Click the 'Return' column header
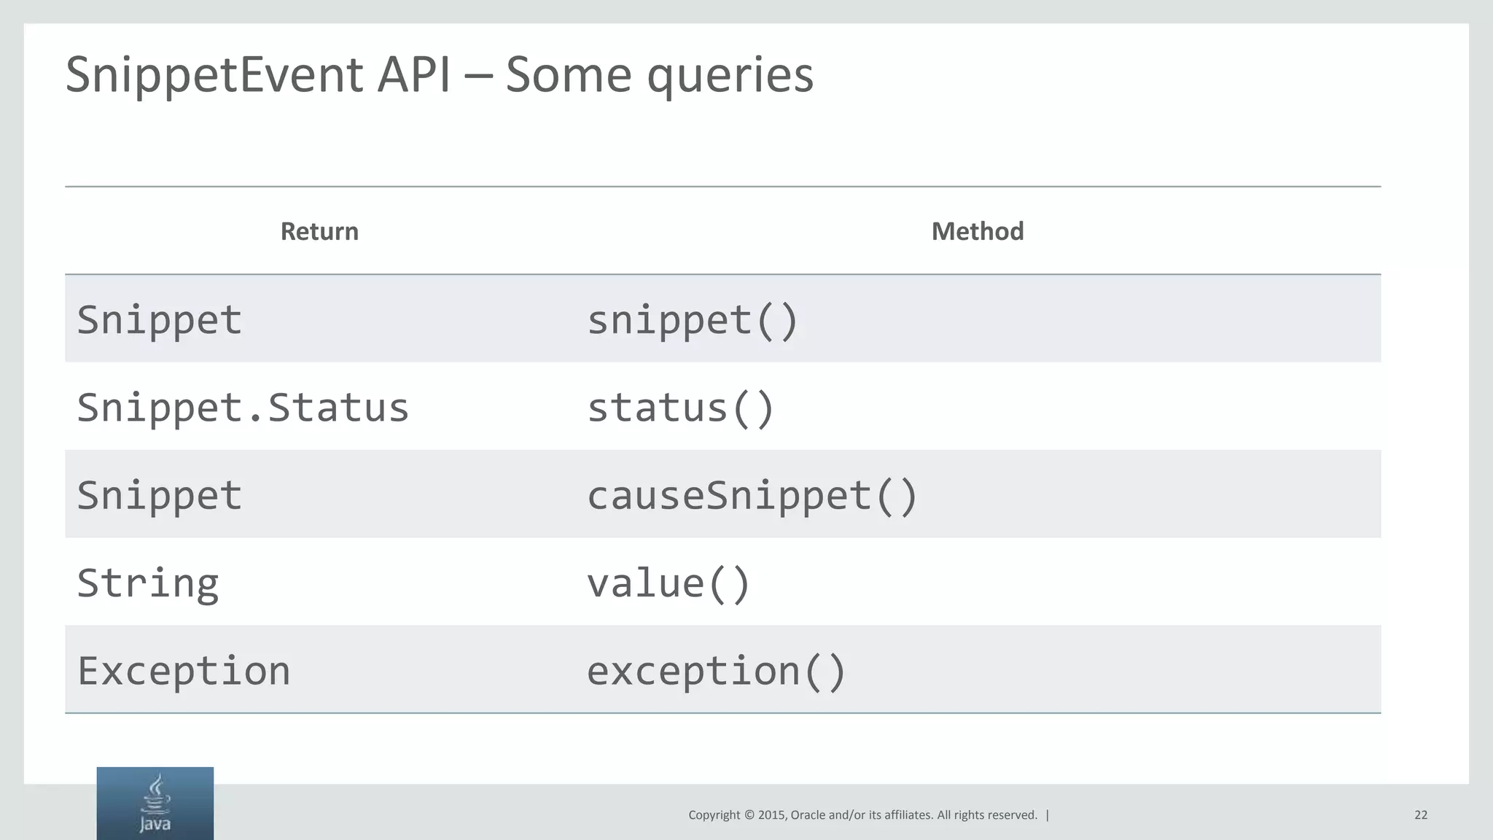This screenshot has height=840, width=1493. (319, 231)
